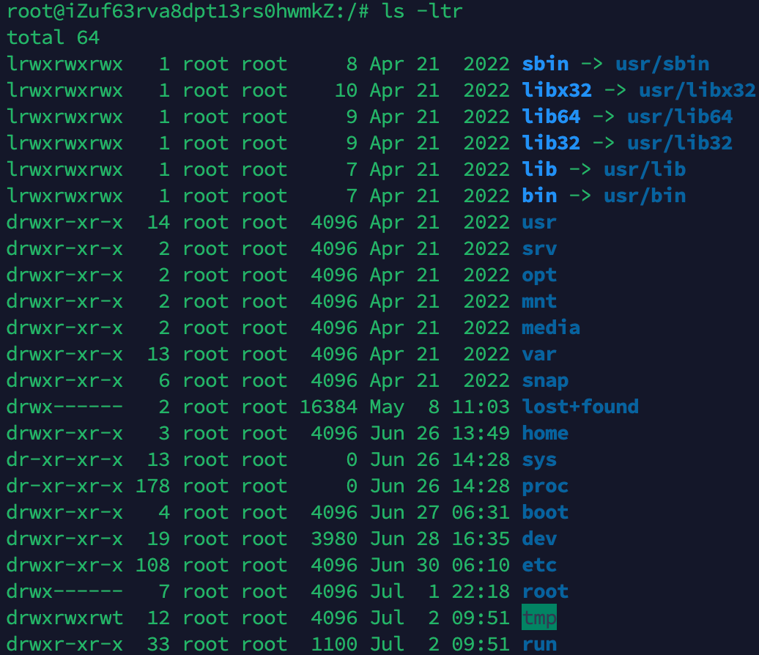
Task: Click the srv directory name
Action: click(539, 248)
